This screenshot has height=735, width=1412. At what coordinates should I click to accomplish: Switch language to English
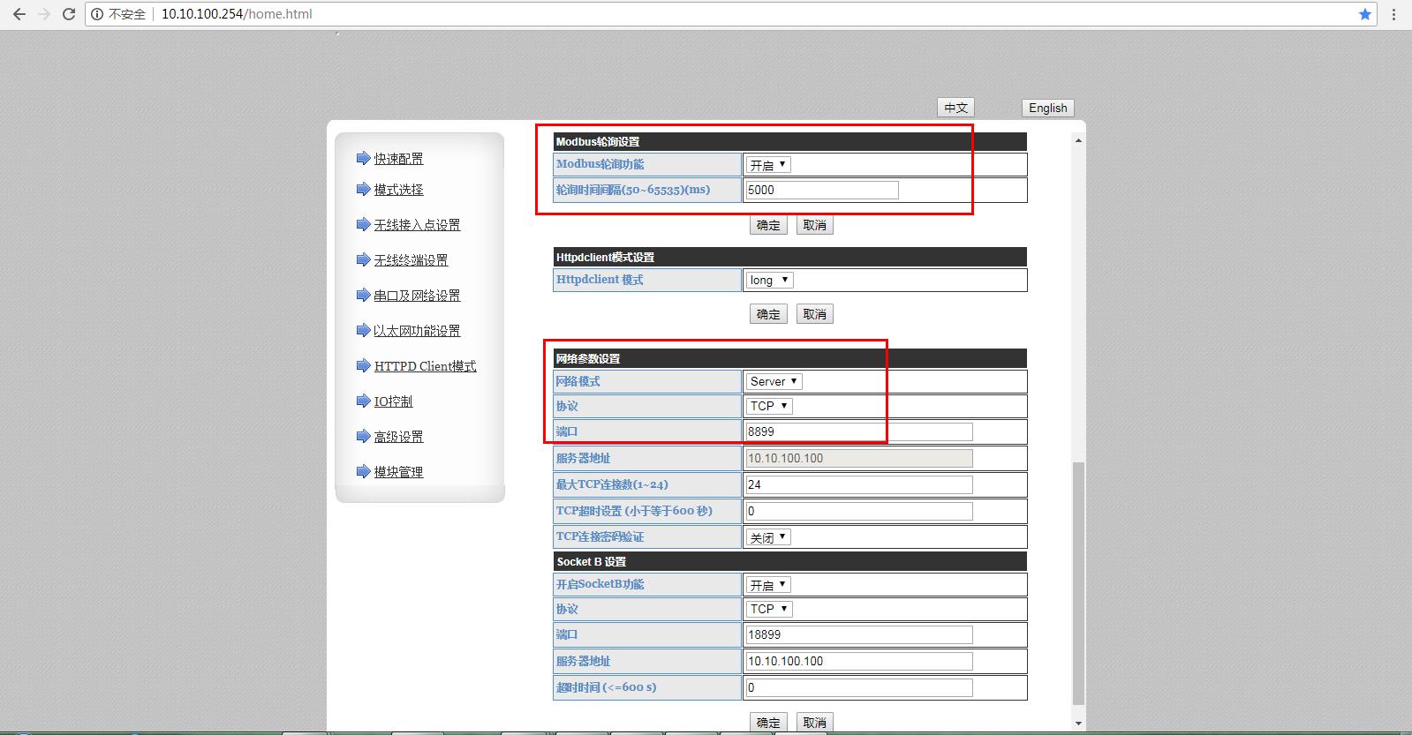coord(1047,108)
